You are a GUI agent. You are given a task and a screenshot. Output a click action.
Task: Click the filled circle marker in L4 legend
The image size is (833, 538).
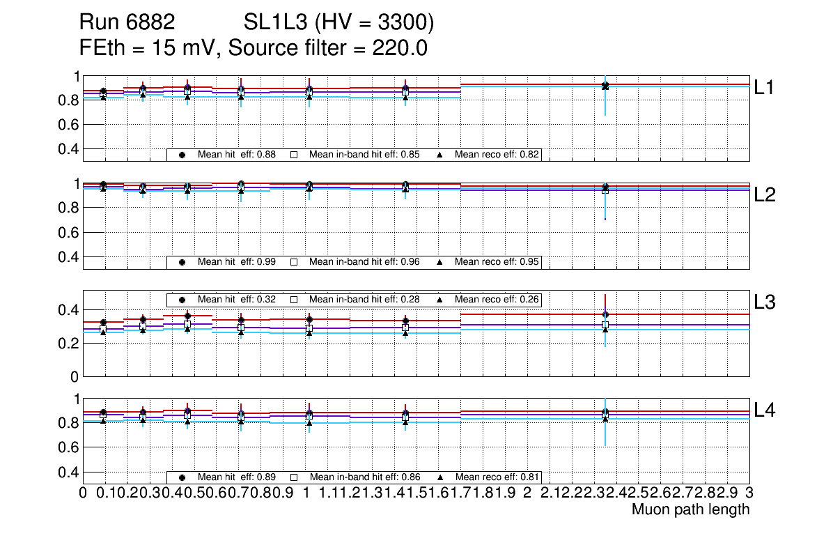tap(182, 477)
